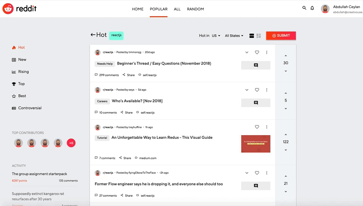Switch to the ALL tab
The width and height of the screenshot is (363, 206).
click(177, 9)
